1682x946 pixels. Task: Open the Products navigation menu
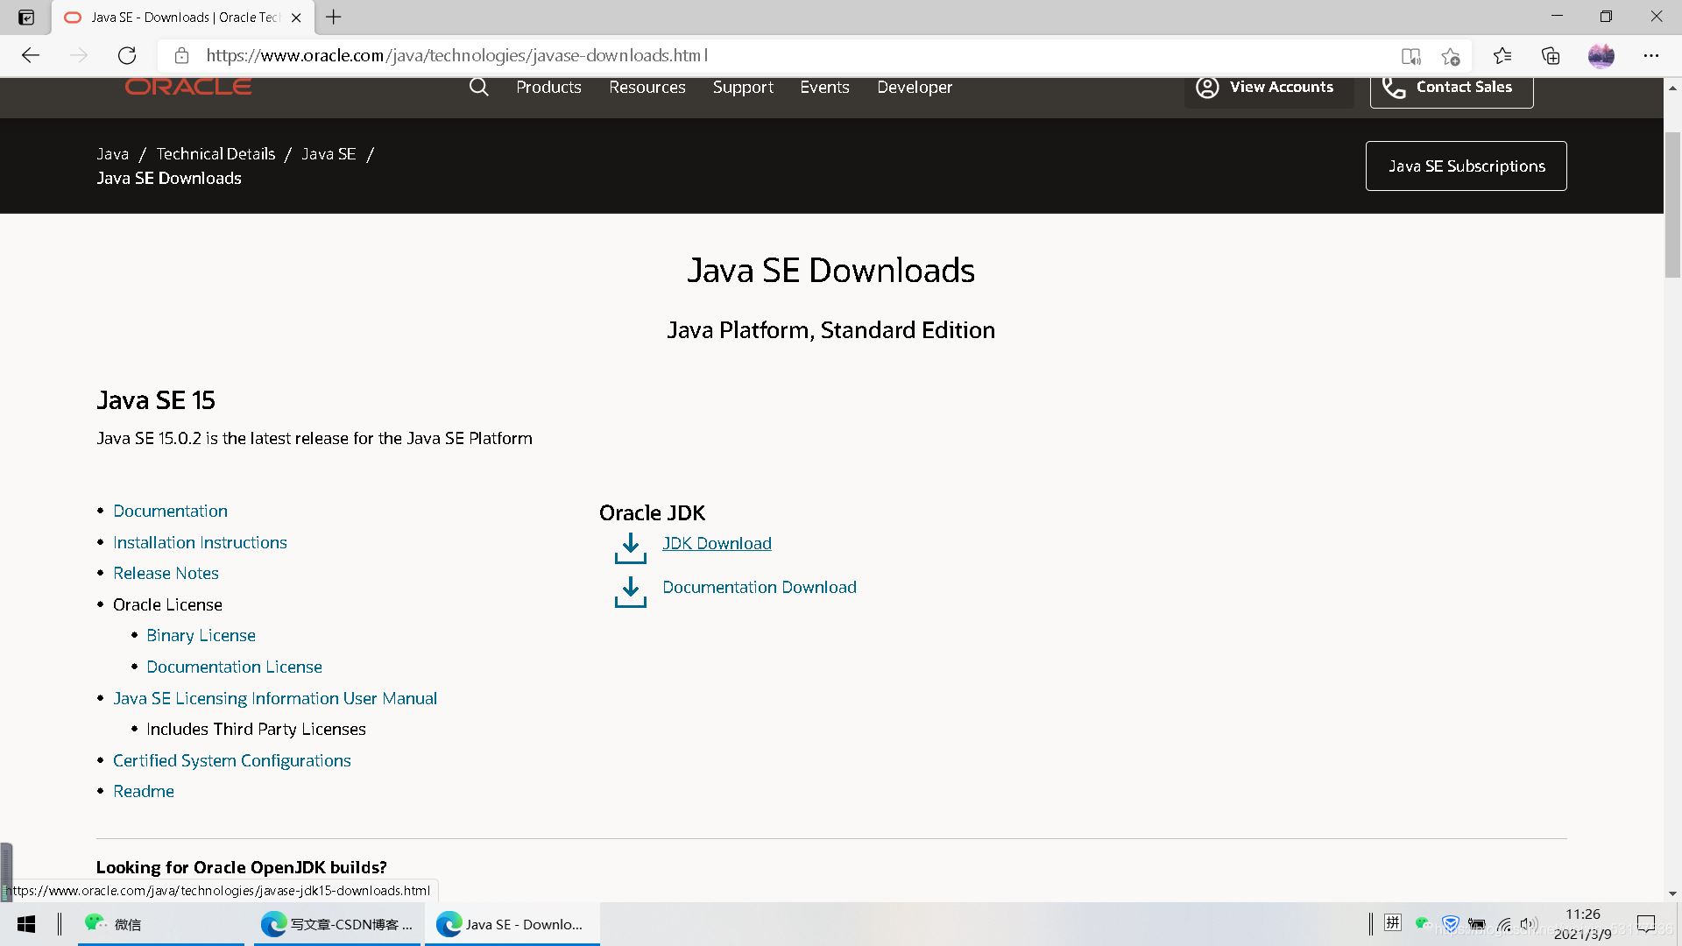pyautogui.click(x=548, y=87)
